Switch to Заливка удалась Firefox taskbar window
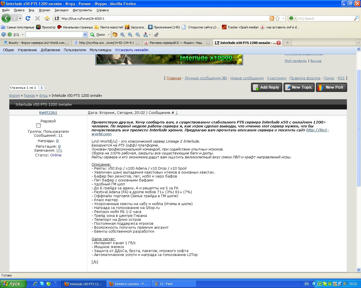 [x=129, y=284]
